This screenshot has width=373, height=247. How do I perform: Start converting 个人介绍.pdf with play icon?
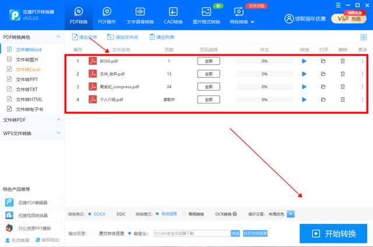tap(304, 99)
